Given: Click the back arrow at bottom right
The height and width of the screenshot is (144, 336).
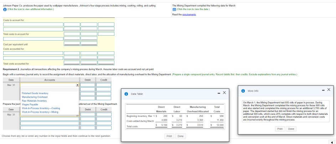Looking at the screenshot, I should (x=332, y=142).
